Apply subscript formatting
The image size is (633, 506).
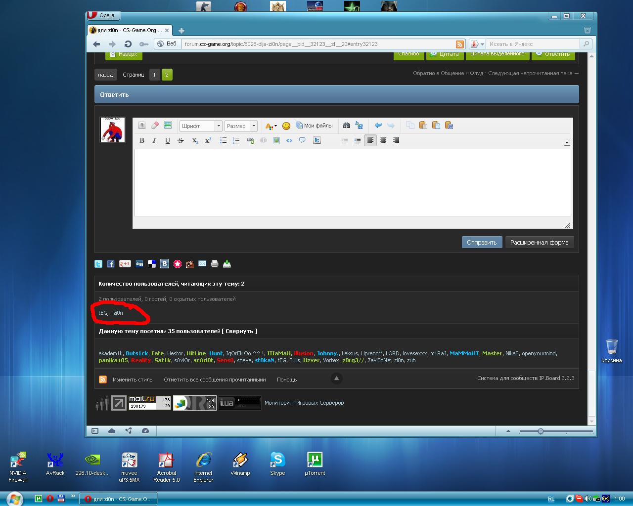(195, 140)
